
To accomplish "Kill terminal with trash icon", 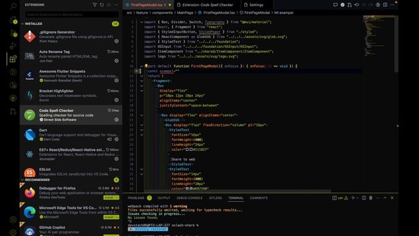I will coord(371,198).
